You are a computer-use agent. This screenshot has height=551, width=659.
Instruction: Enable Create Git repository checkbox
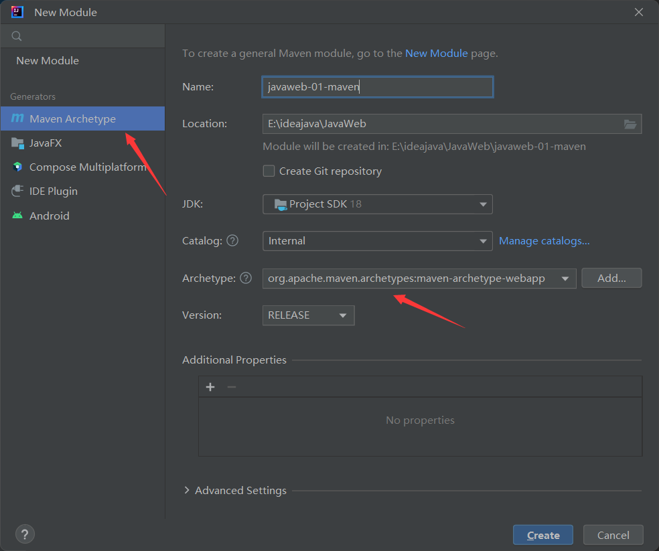point(269,171)
